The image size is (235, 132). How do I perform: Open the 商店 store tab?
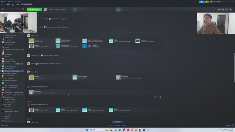coord(9,4)
